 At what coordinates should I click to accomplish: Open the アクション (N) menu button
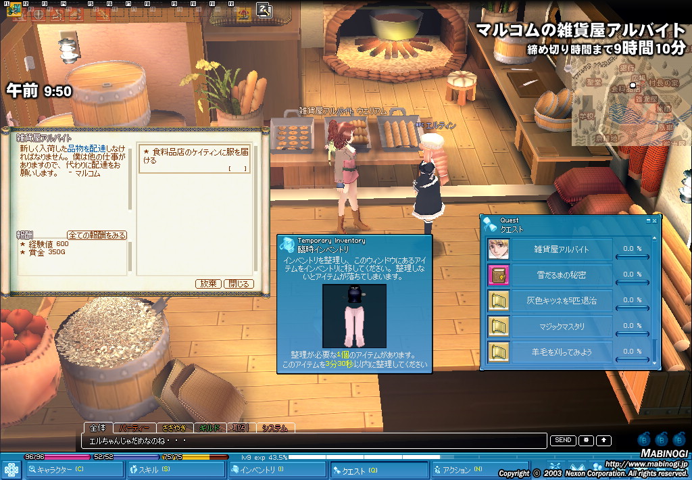(479, 470)
